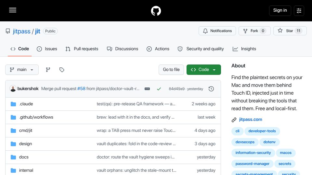
Task: Open the jitpass owner link
Action: coord(21,31)
